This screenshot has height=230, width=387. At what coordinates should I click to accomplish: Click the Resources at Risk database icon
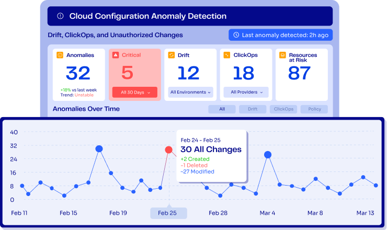282,55
